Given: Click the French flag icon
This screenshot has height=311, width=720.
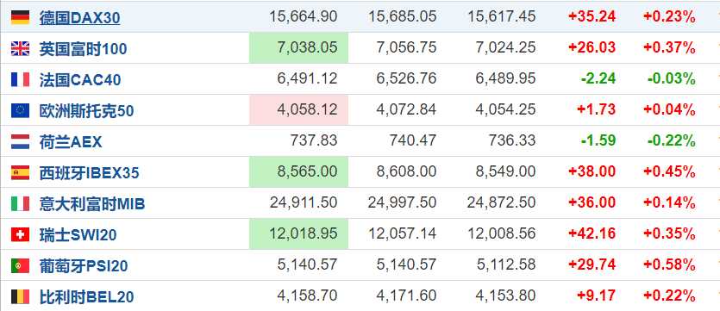Looking at the screenshot, I should click(20, 80).
